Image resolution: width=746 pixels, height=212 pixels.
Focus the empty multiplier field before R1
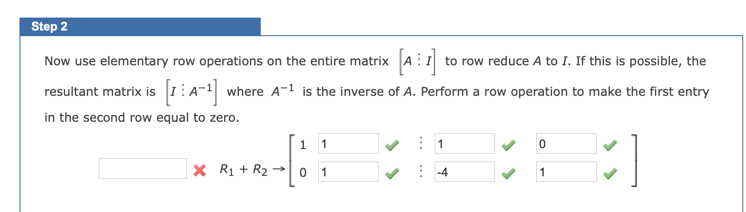(x=143, y=168)
